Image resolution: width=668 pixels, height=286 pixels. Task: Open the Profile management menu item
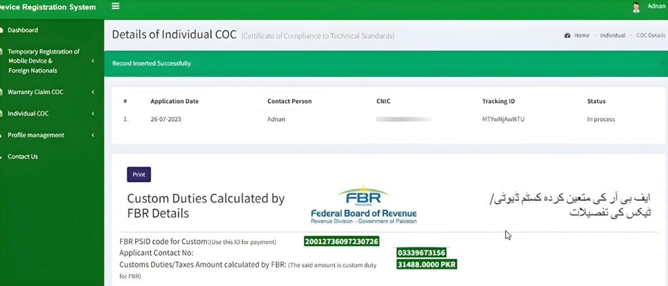pyautogui.click(x=36, y=135)
